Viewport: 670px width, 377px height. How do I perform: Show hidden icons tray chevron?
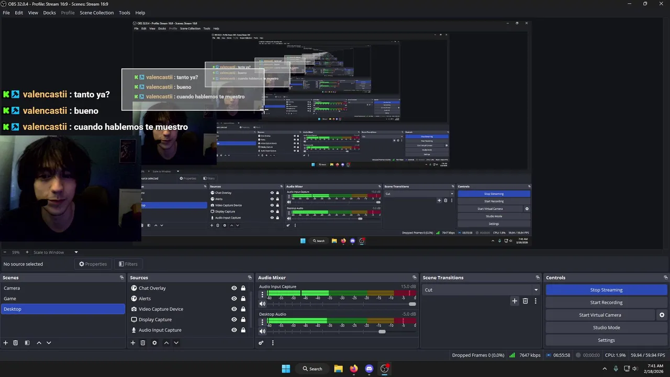tap(605, 369)
